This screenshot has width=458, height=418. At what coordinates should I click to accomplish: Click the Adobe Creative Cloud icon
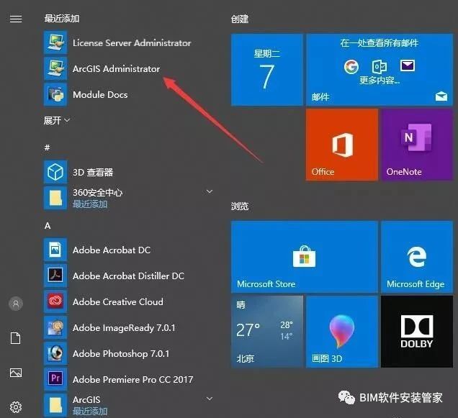coord(55,301)
